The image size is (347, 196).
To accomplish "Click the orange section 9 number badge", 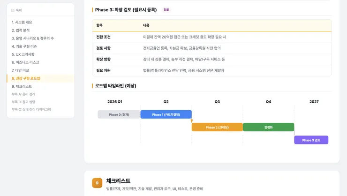I will (97, 183).
